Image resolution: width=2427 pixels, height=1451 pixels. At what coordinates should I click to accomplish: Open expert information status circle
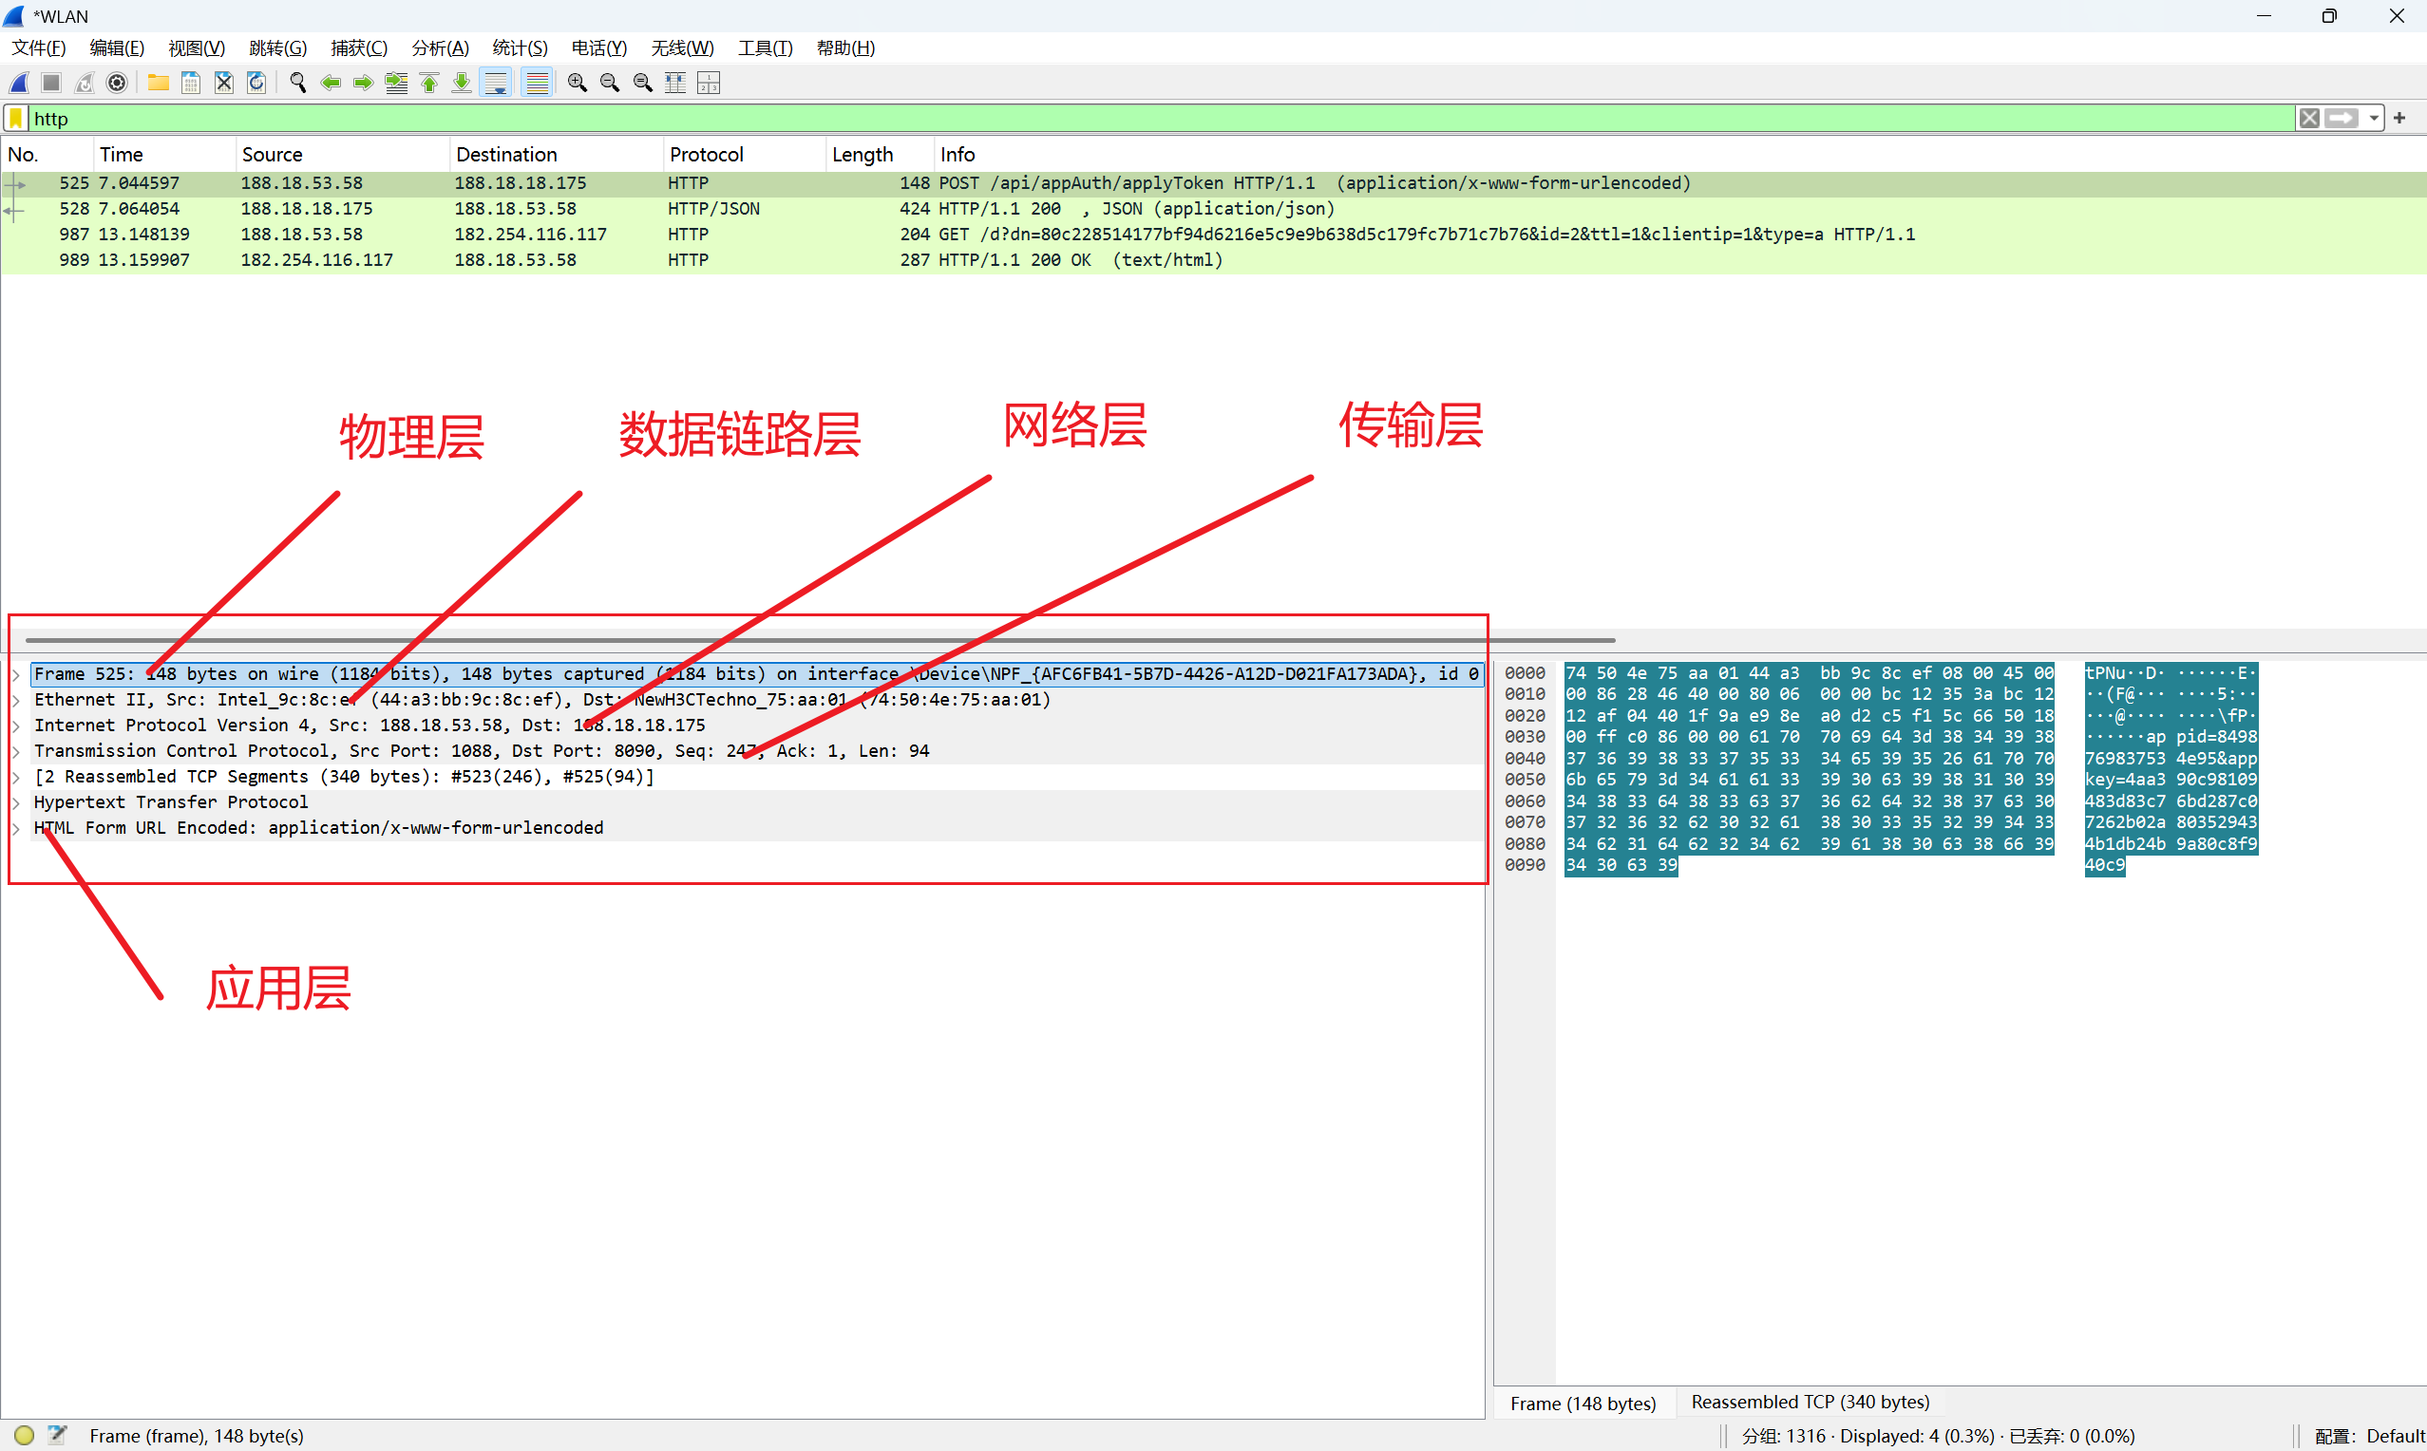(x=25, y=1436)
